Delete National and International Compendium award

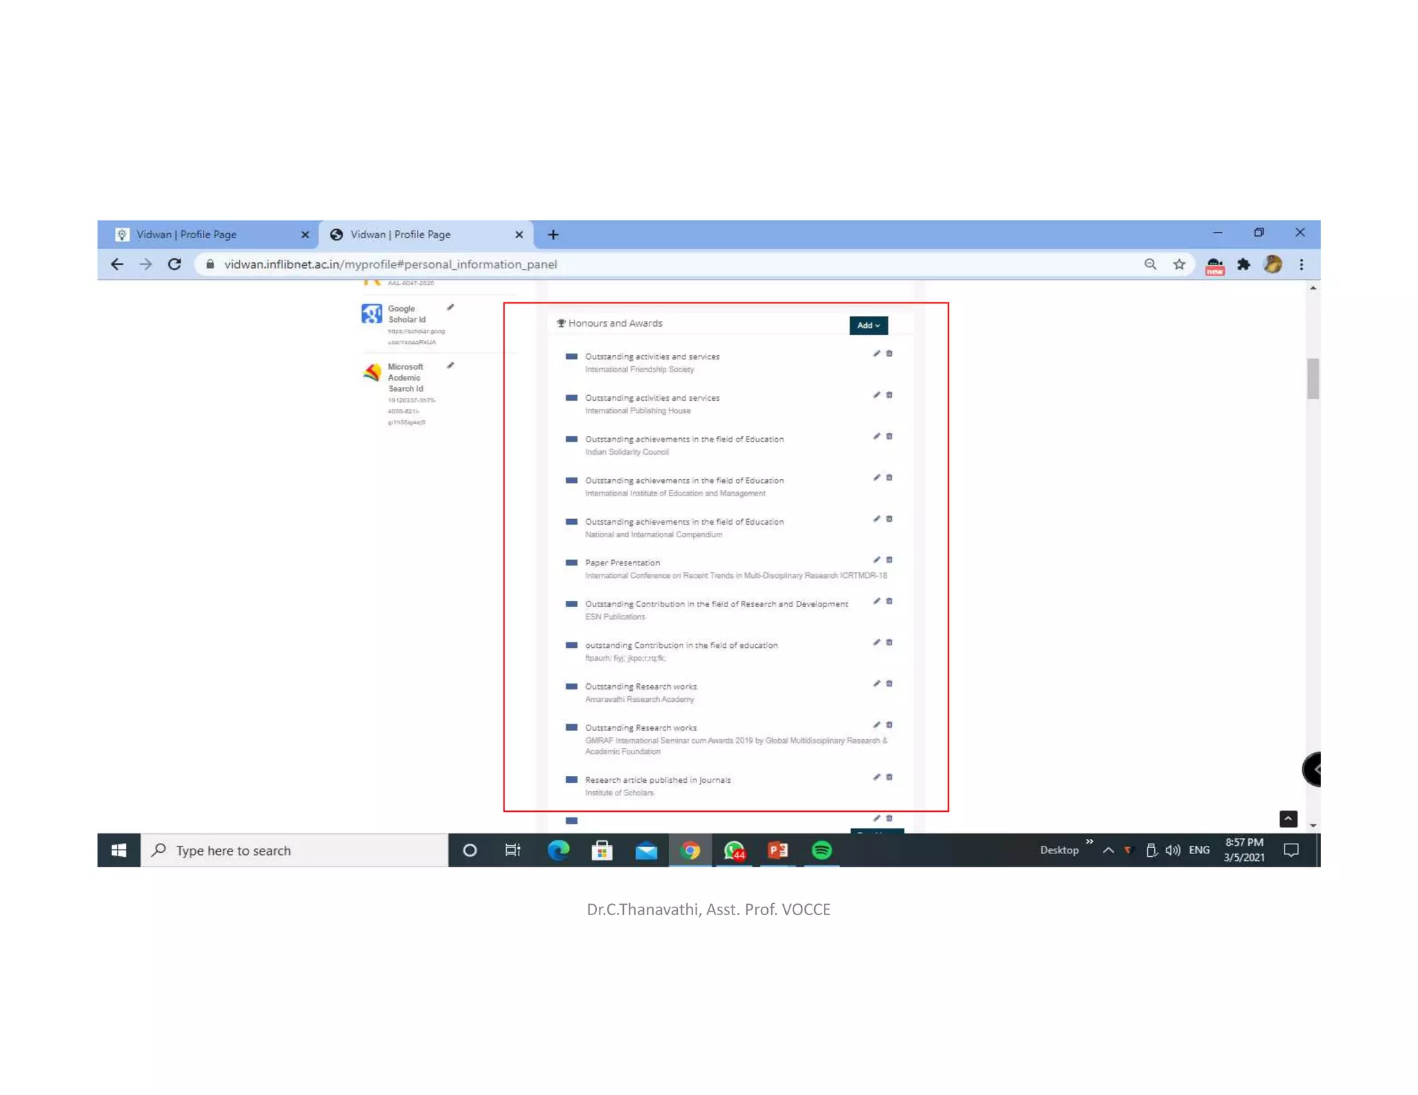pyautogui.click(x=890, y=518)
